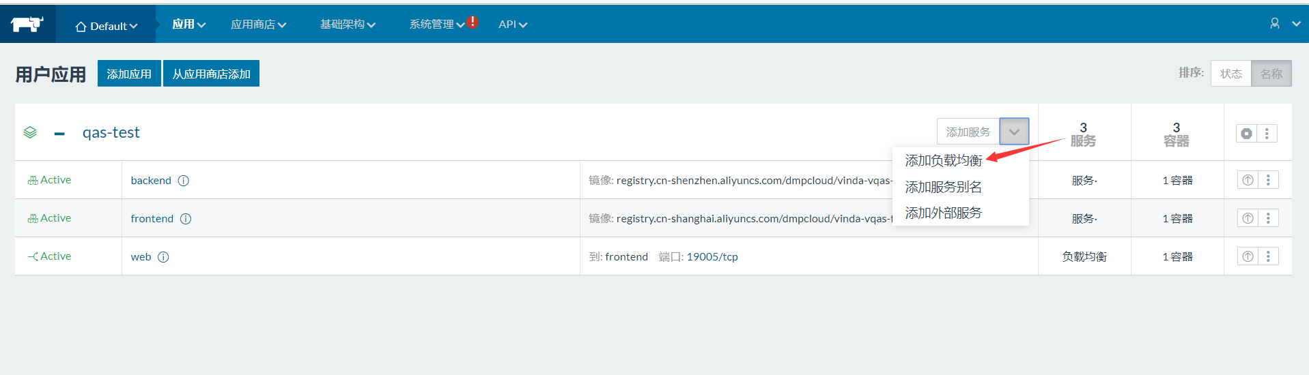Click the Active status of backend
Viewport: 1309px width, 375px height.
[x=49, y=180]
